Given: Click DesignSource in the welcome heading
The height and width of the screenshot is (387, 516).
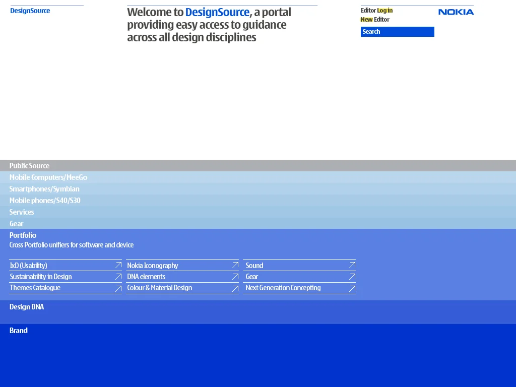Looking at the screenshot, I should (x=217, y=12).
